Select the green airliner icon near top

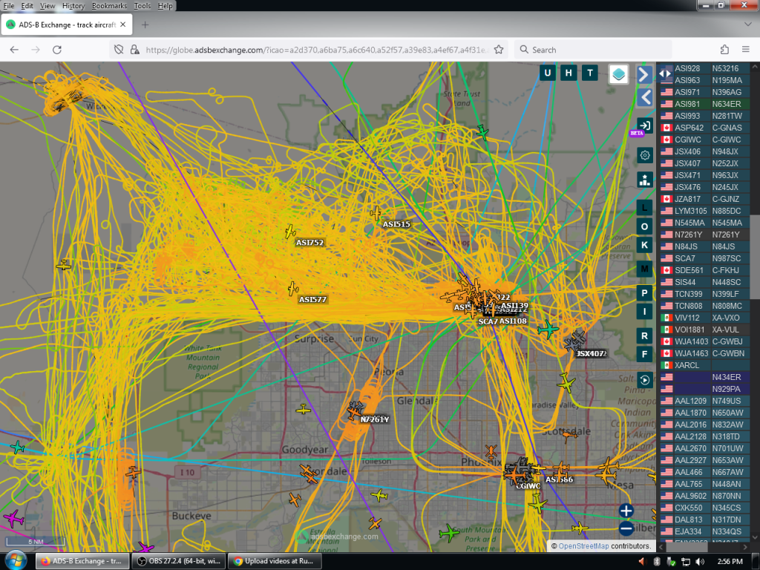tap(482, 131)
